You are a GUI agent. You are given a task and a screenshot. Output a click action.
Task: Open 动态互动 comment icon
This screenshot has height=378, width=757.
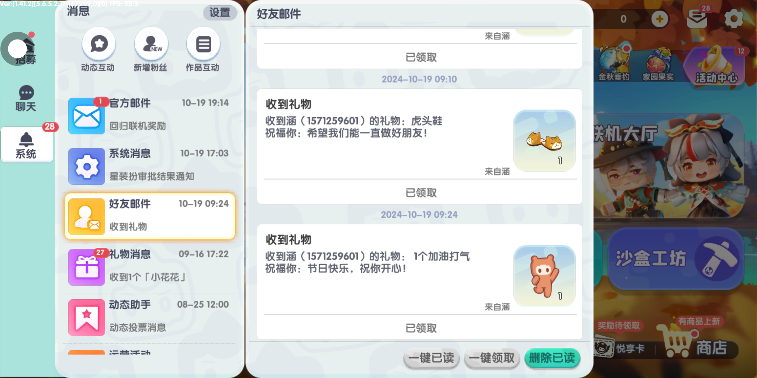tap(98, 44)
